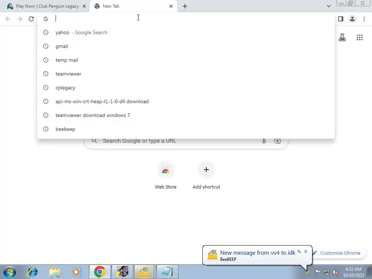Open BeeBEEP notification wrench settings
The height and width of the screenshot is (279, 372).
[x=299, y=251]
